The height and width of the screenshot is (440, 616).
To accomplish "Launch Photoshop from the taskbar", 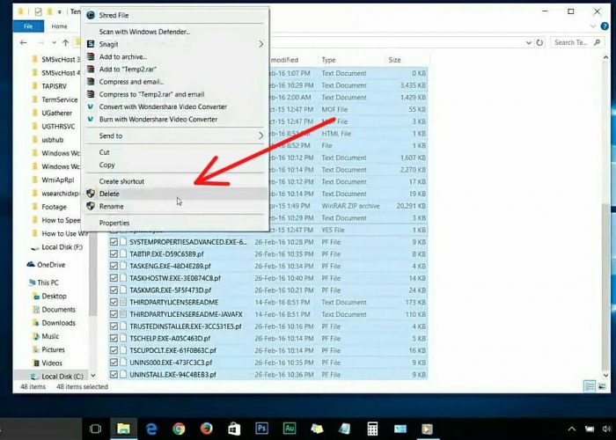I will (x=261, y=429).
